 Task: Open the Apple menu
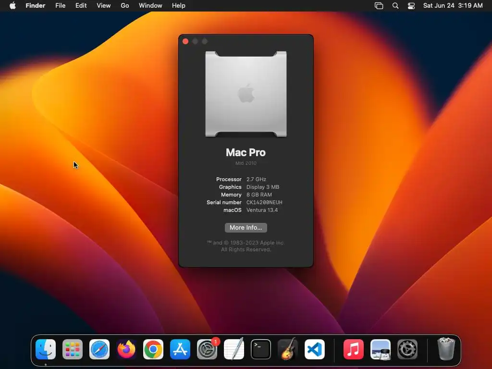click(x=12, y=6)
